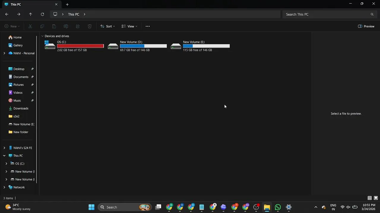This screenshot has width=380, height=213.
Task: Click the New Volume (E:) drive icon in Devices
Action: [176, 46]
